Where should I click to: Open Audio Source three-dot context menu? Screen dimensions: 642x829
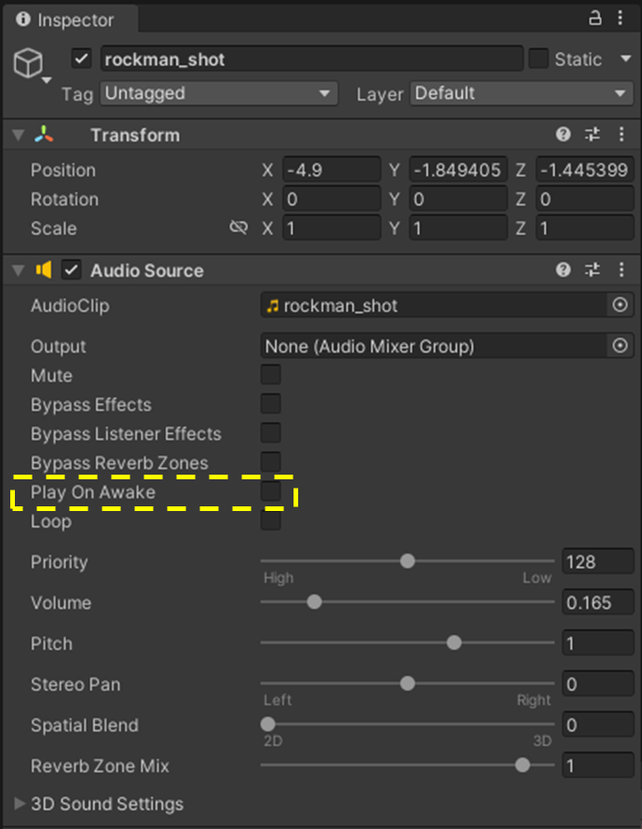(x=622, y=270)
